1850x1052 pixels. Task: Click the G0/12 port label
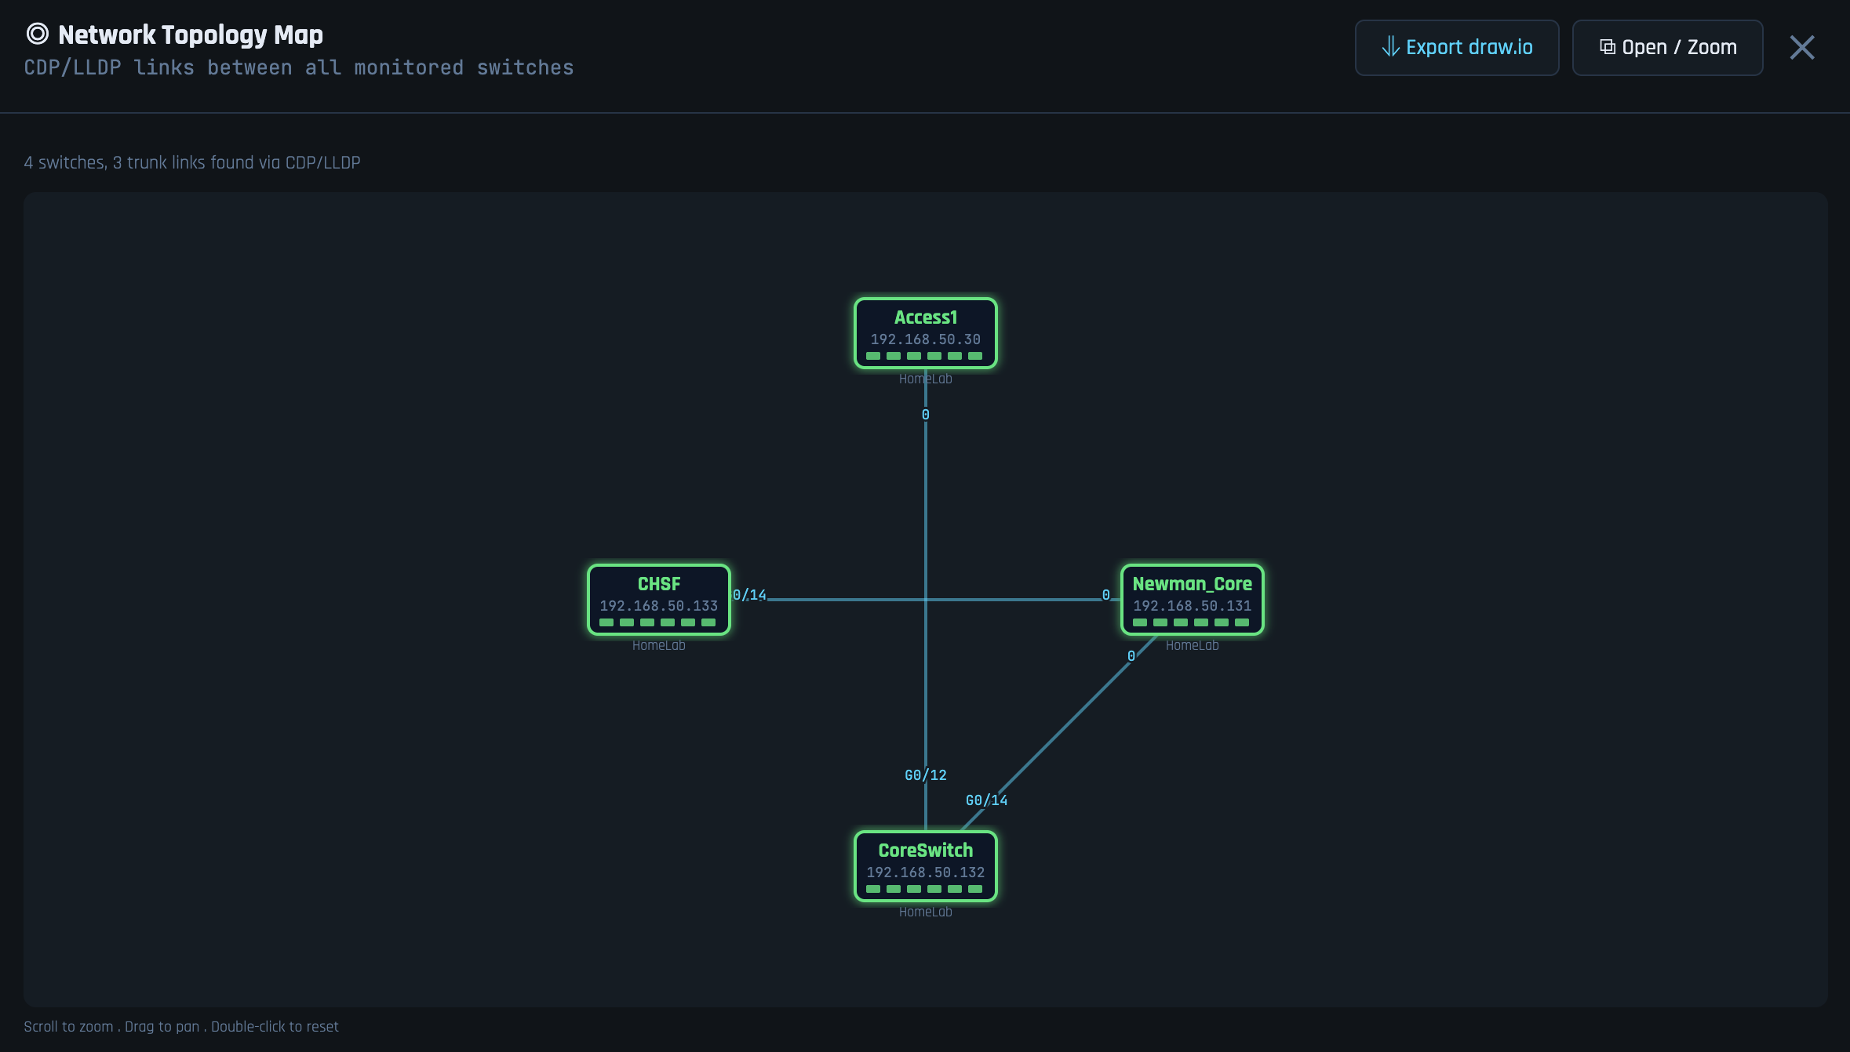tap(925, 775)
